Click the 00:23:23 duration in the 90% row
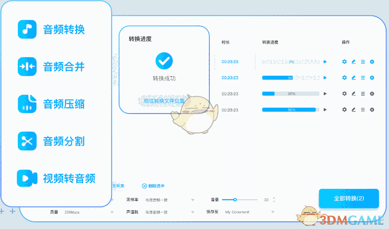Screen dimensions: 389x229 [230, 110]
